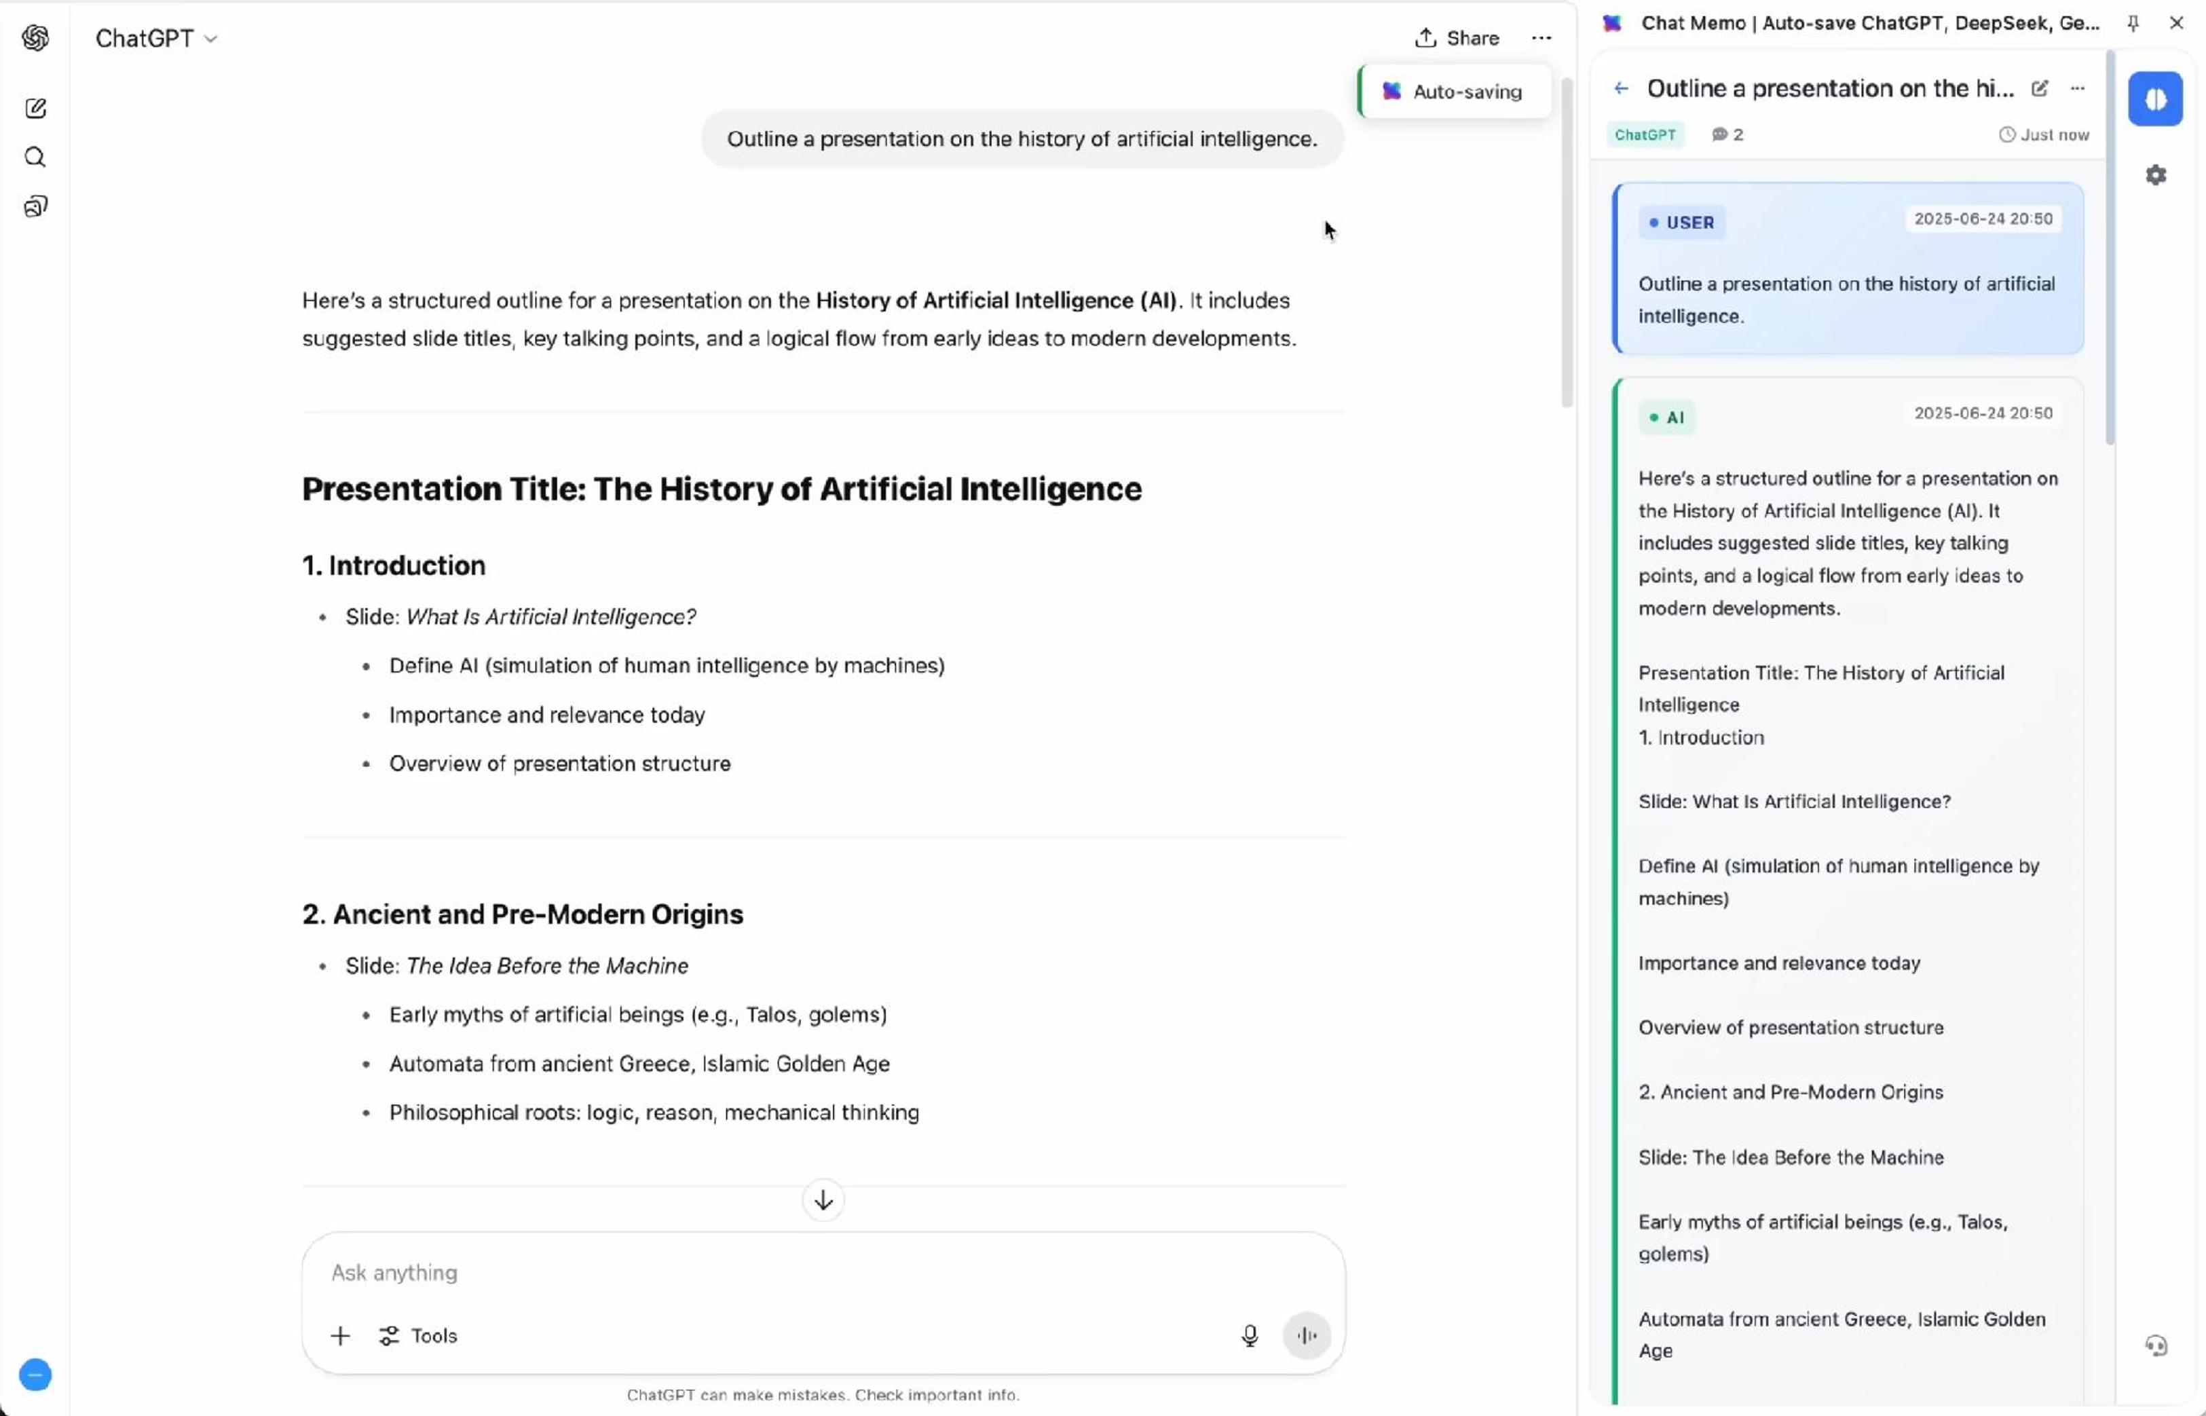Click the microphone dictation icon
The width and height of the screenshot is (2206, 1416).
[1249, 1335]
